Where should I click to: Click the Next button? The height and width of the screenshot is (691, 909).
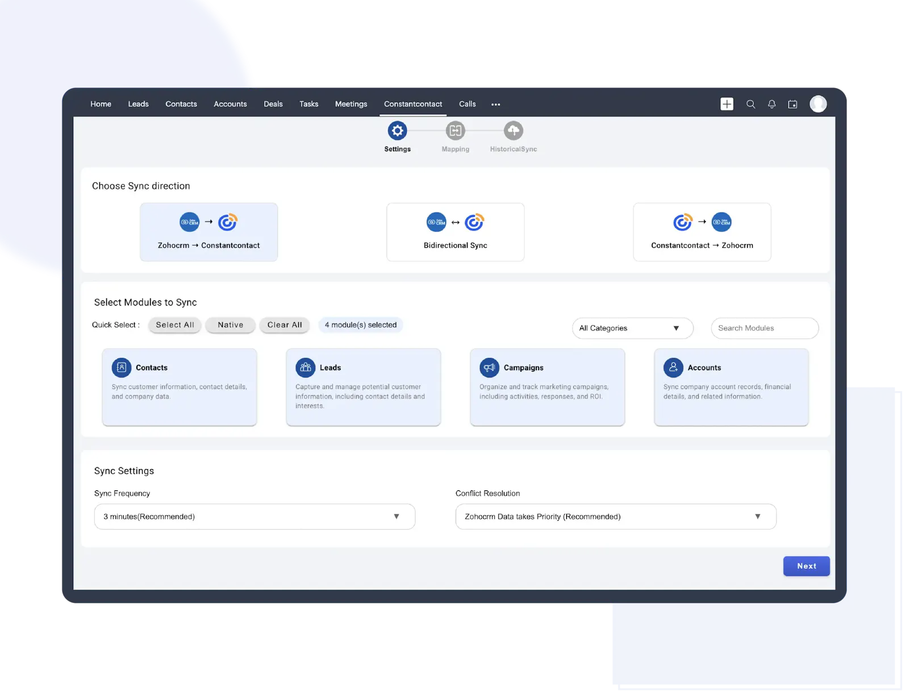(806, 566)
